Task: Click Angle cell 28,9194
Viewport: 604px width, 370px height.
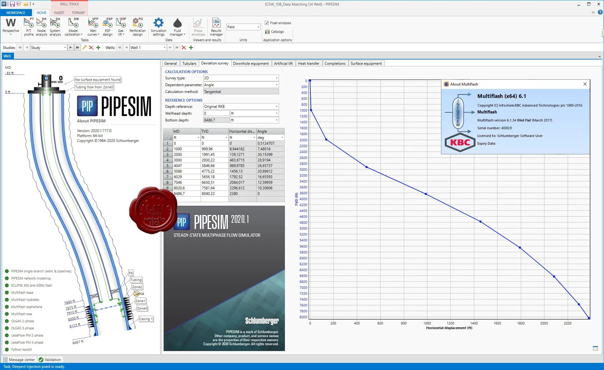Action: [270, 160]
